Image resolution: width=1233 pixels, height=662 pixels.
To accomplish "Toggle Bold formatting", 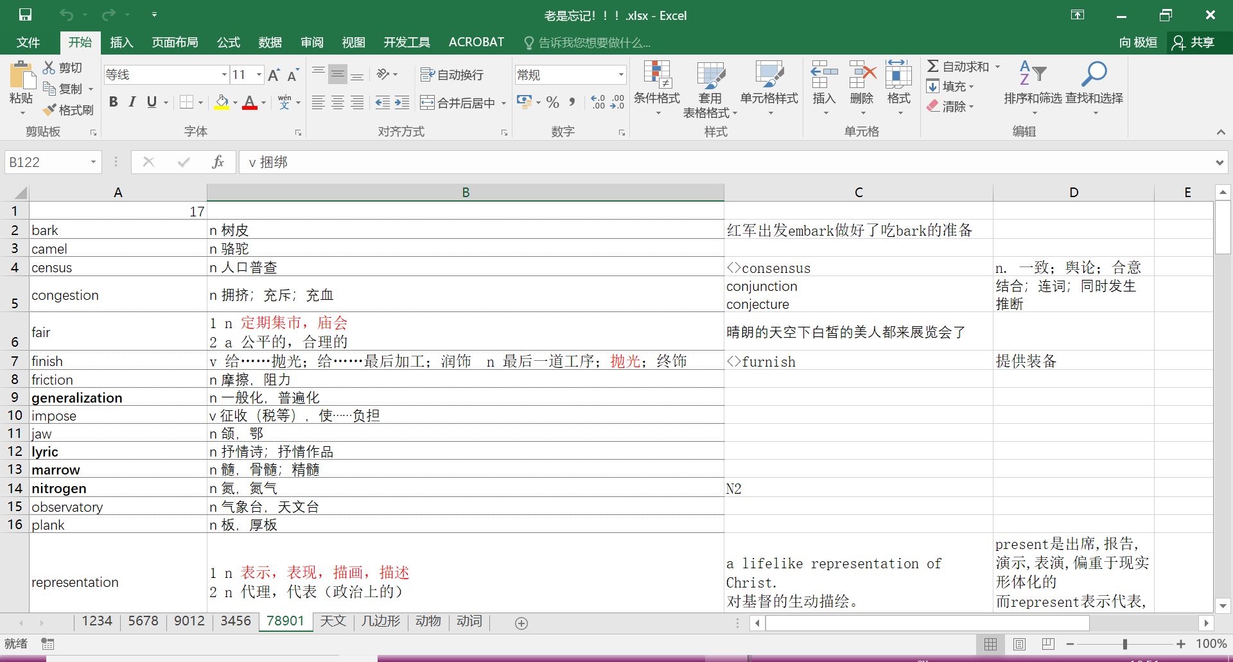I will pyautogui.click(x=114, y=102).
